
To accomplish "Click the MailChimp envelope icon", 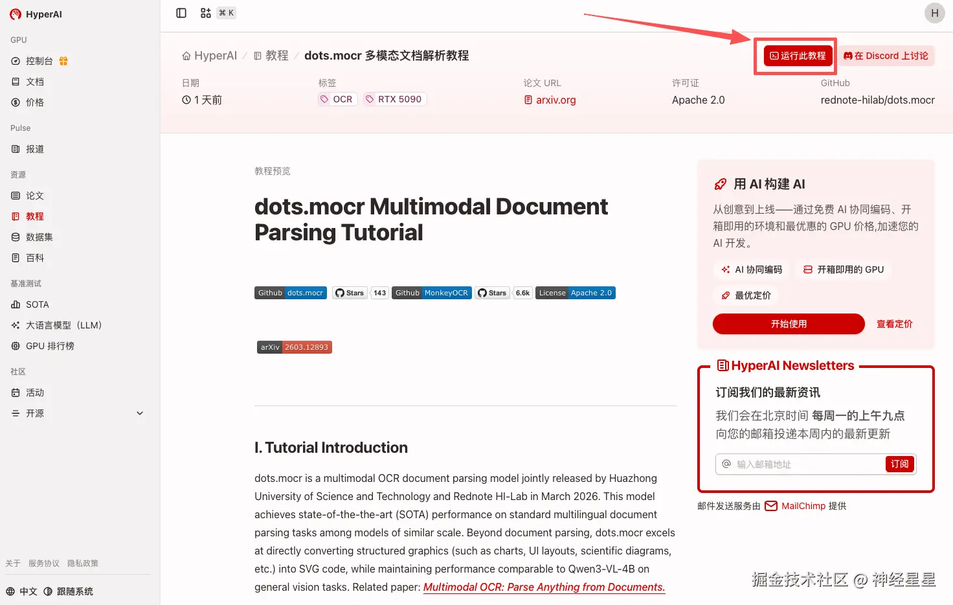I will [x=771, y=506].
